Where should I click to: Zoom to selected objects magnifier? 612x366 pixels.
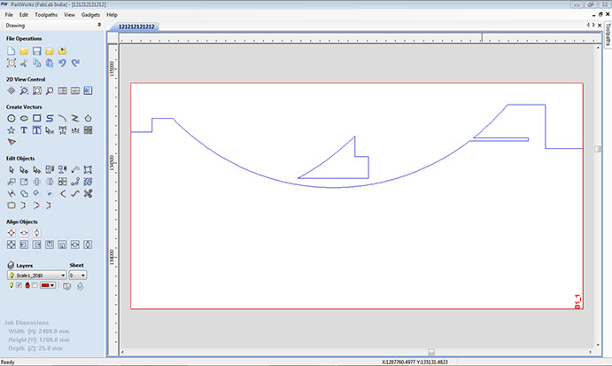click(x=50, y=90)
